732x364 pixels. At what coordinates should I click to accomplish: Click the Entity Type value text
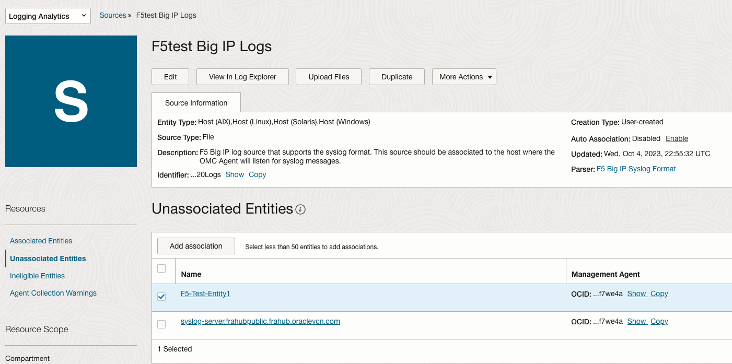tap(284, 122)
